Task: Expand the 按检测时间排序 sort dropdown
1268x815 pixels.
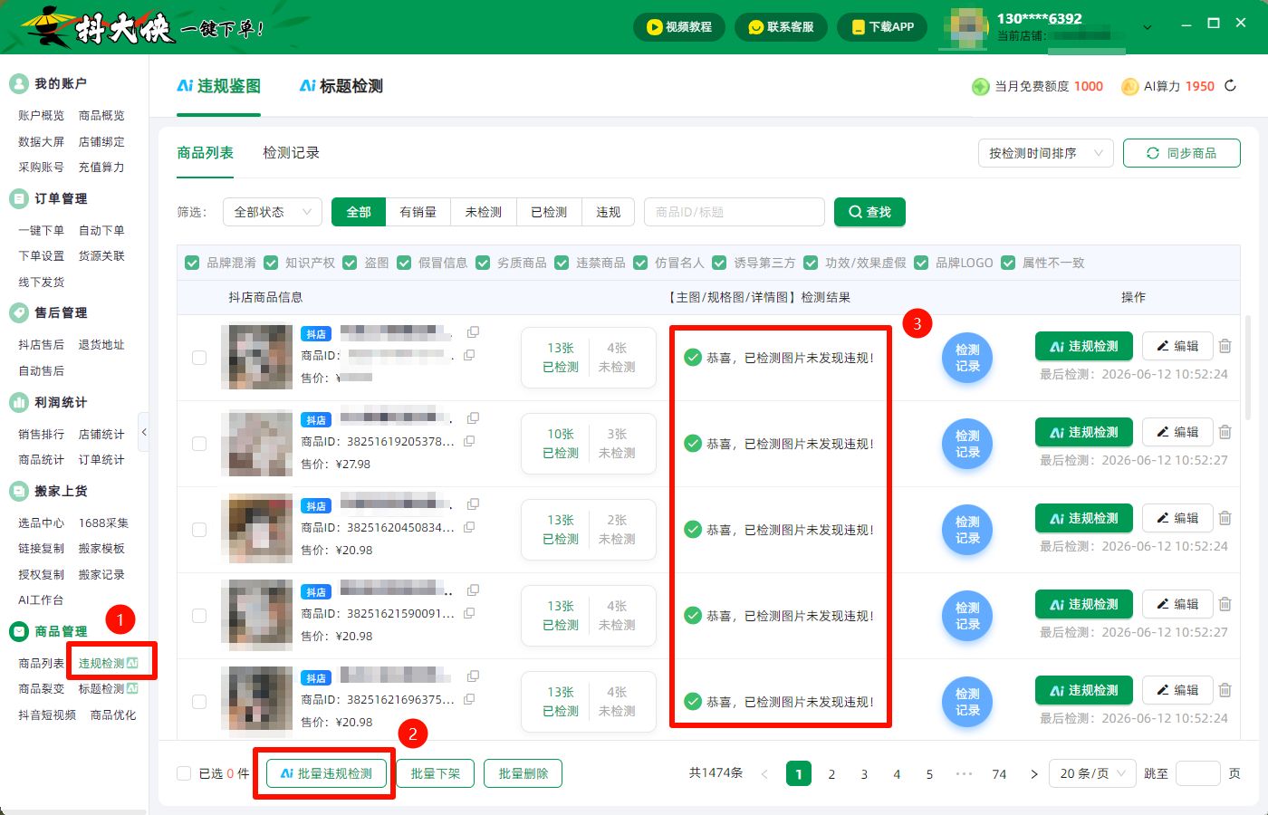Action: (1045, 153)
